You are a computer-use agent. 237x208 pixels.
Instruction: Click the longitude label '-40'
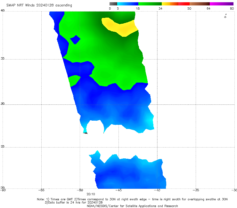click(157, 190)
